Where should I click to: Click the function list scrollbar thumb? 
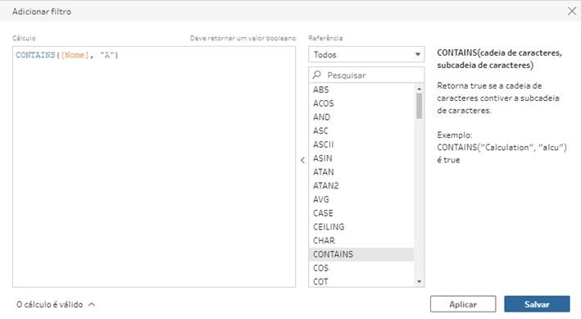point(419,106)
